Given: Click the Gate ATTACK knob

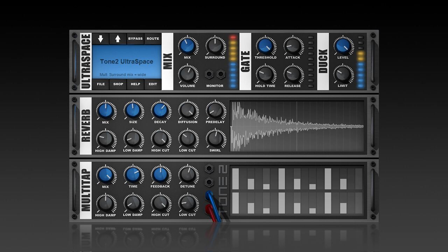Looking at the screenshot, I should 293,45.
